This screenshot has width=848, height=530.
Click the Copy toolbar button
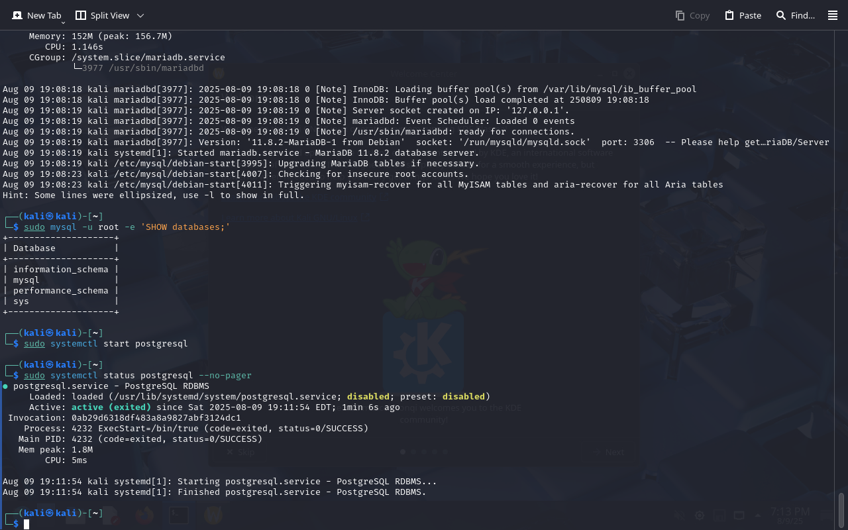692,15
